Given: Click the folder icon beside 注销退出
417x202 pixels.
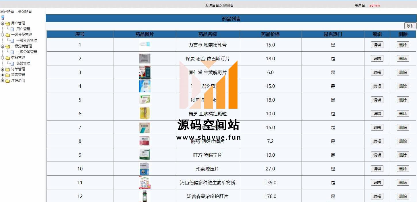Looking at the screenshot, I should [7, 81].
